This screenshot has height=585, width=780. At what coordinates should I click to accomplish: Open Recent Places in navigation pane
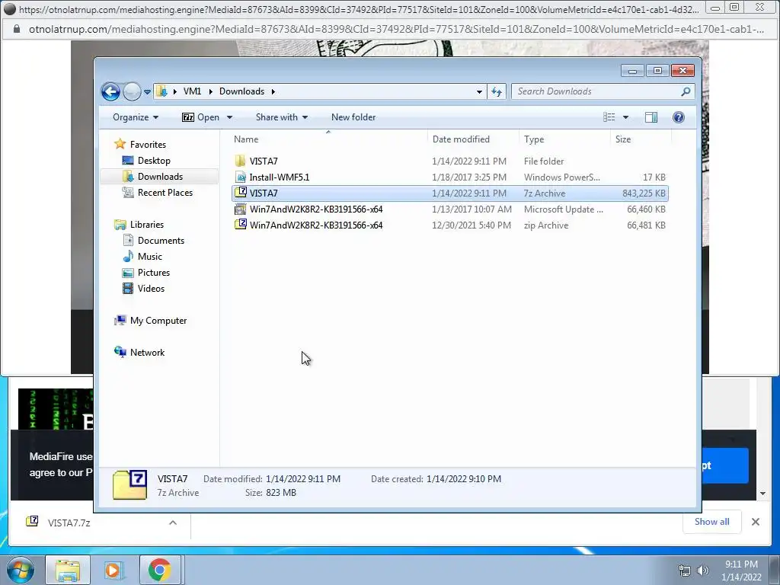(x=165, y=193)
